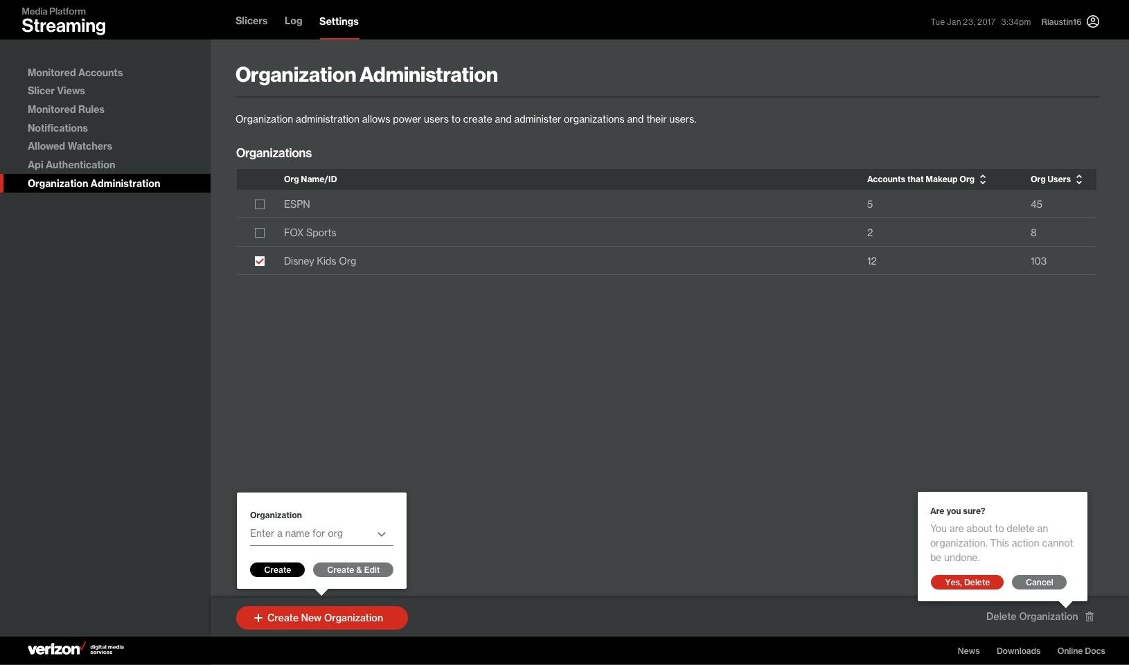1129x665 pixels.
Task: Open the user profile icon beside Riaustin16
Action: [x=1093, y=21]
